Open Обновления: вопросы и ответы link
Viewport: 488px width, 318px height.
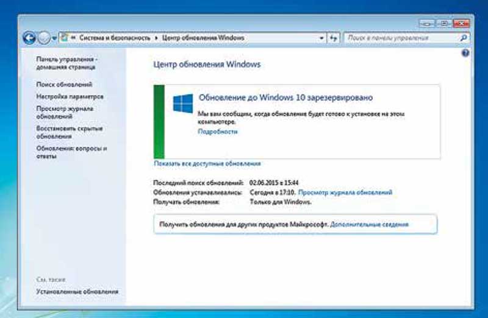click(x=71, y=152)
